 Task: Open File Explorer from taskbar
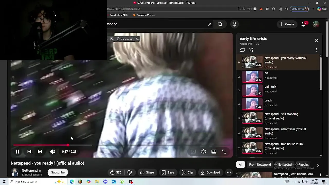[x=97, y=182]
